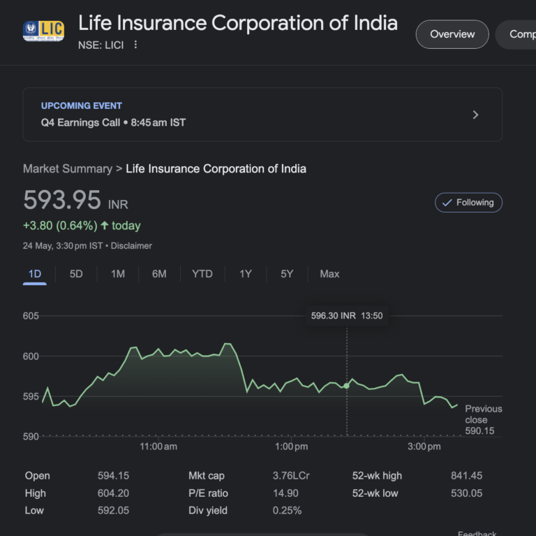Click the green up arrow next to today

click(x=105, y=226)
